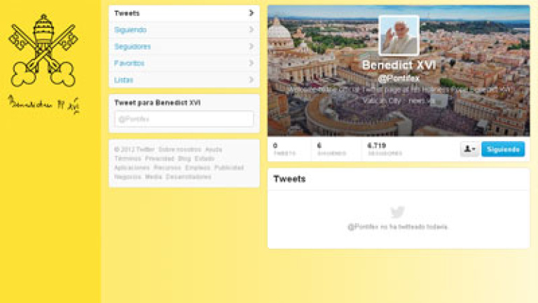This screenshot has width=538, height=303.
Task: Open the Seguidores sidebar item
Action: pyautogui.click(x=132, y=47)
